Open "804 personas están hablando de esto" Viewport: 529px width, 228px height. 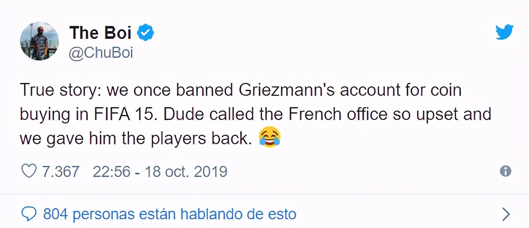point(170,214)
